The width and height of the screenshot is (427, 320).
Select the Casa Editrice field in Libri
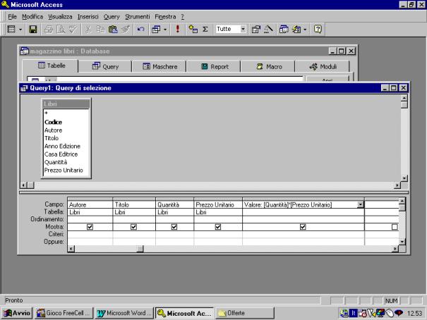click(61, 154)
